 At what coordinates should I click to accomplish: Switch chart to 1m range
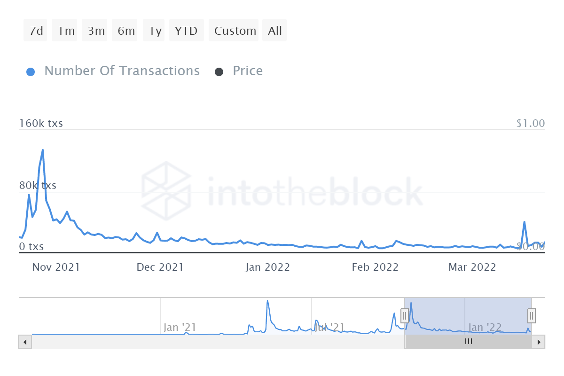66,31
